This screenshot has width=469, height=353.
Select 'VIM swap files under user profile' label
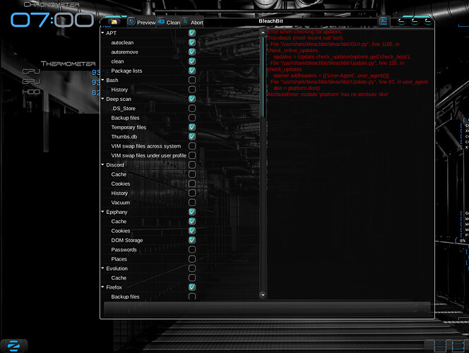tap(148, 155)
